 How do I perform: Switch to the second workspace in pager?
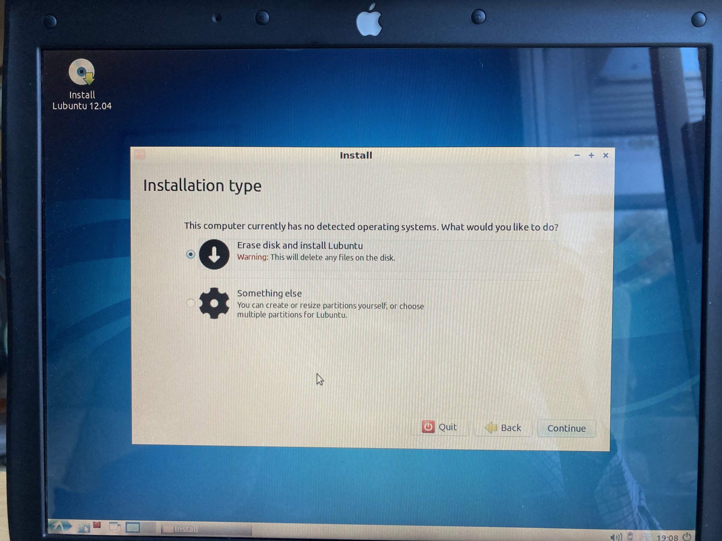click(148, 528)
